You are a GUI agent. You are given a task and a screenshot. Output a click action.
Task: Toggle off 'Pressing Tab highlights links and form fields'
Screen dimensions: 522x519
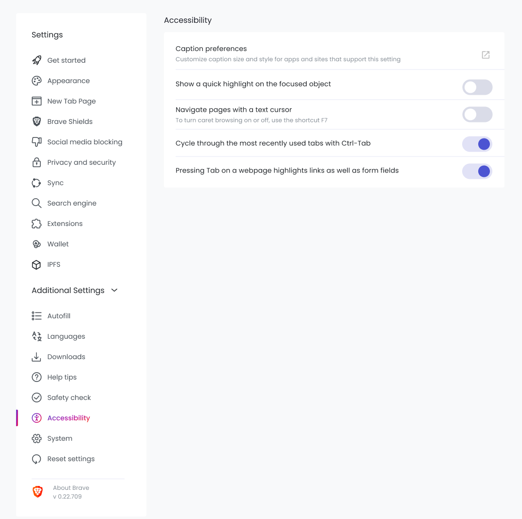pos(477,171)
